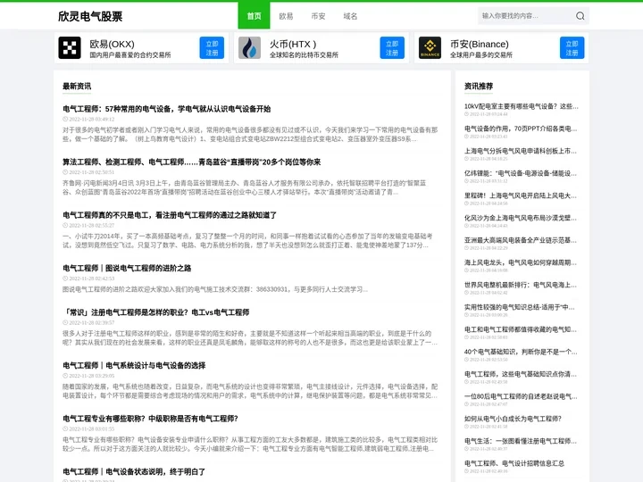Image resolution: width=643 pixels, height=482 pixels.
Task: Open the 欧易 navigation tab
Action: click(286, 16)
